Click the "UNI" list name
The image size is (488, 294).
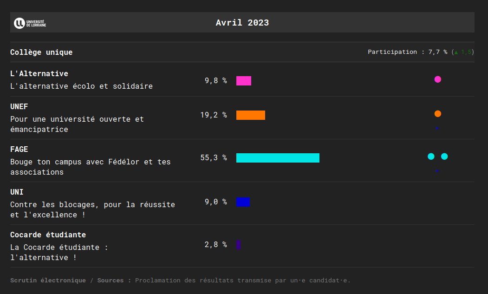pyautogui.click(x=17, y=192)
